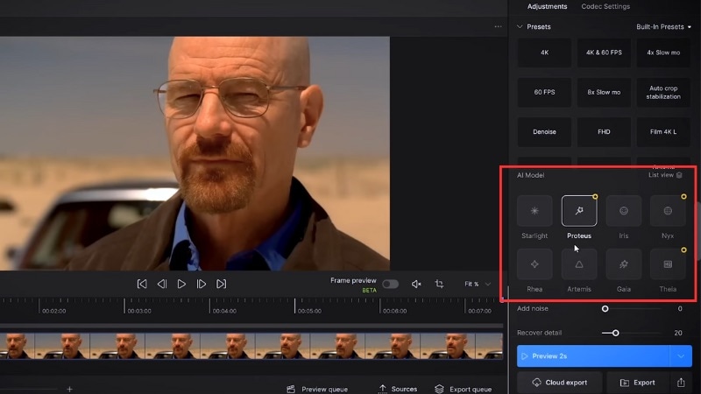Screen dimensions: 701x394
Task: Click the Recover detail slider handle
Action: pyautogui.click(x=616, y=333)
